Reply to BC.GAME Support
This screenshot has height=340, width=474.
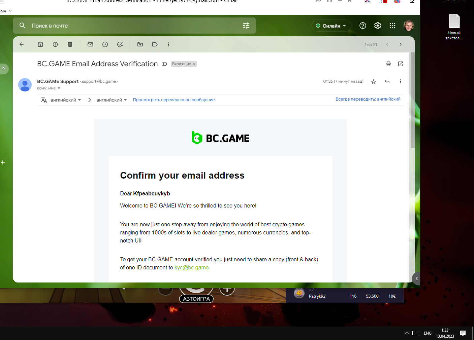[x=387, y=81]
